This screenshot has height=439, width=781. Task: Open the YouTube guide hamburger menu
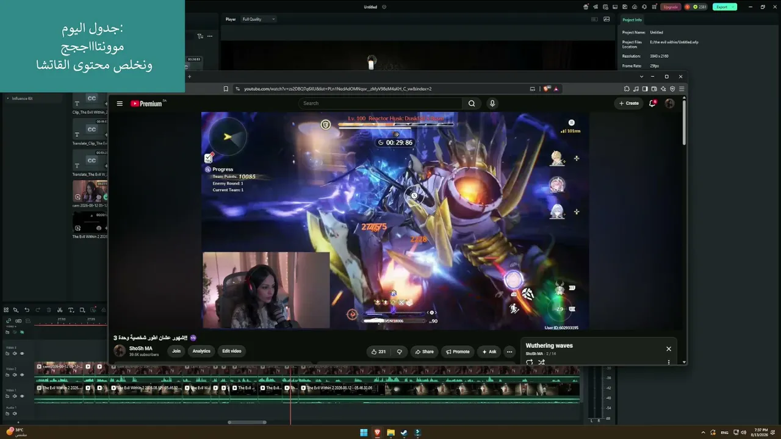pyautogui.click(x=120, y=104)
